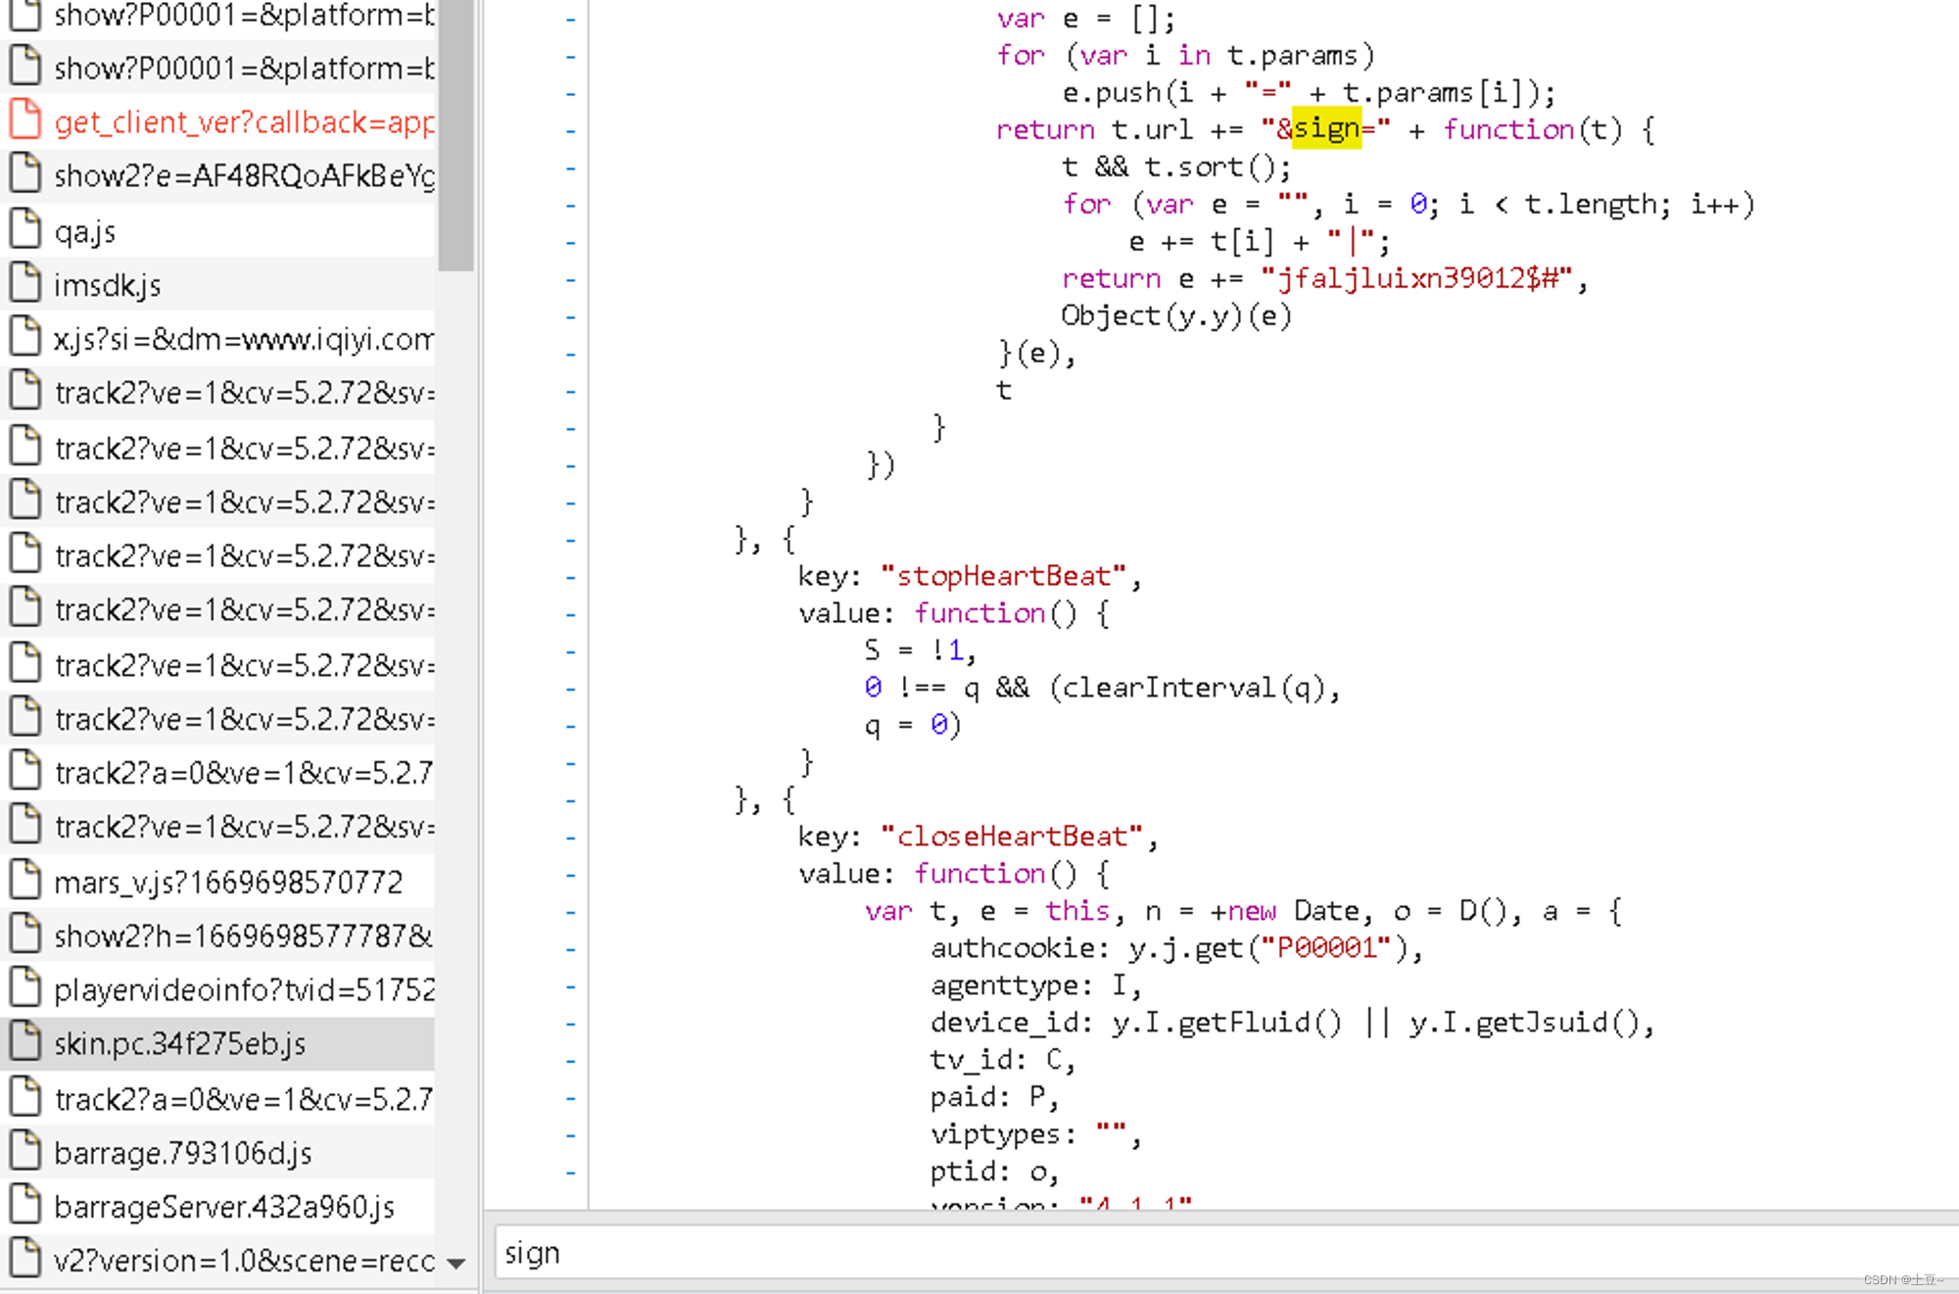Click file icon beside barrageServer.432a960.js
This screenshot has width=1959, height=1294.
pos(24,1205)
